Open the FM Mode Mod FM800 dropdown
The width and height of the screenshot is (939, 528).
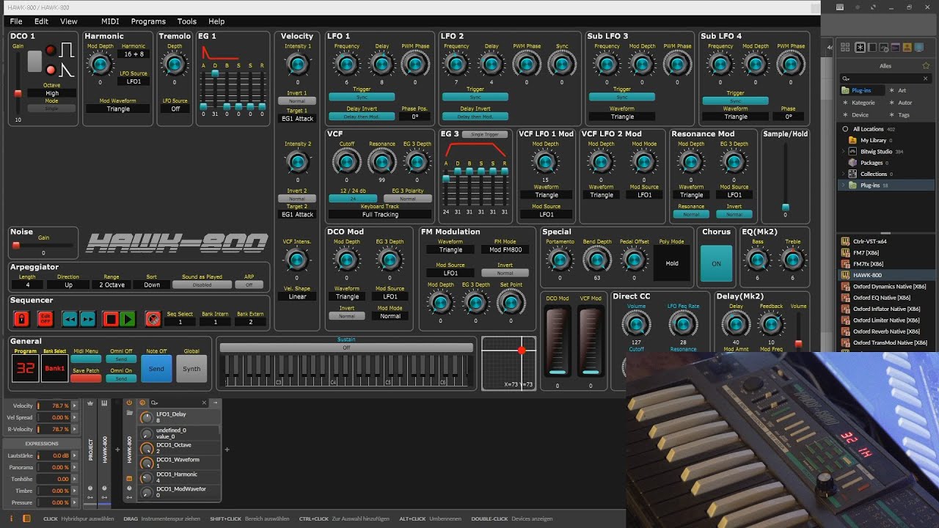(505, 249)
